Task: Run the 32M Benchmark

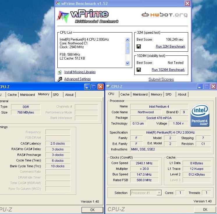Action: pos(170,46)
